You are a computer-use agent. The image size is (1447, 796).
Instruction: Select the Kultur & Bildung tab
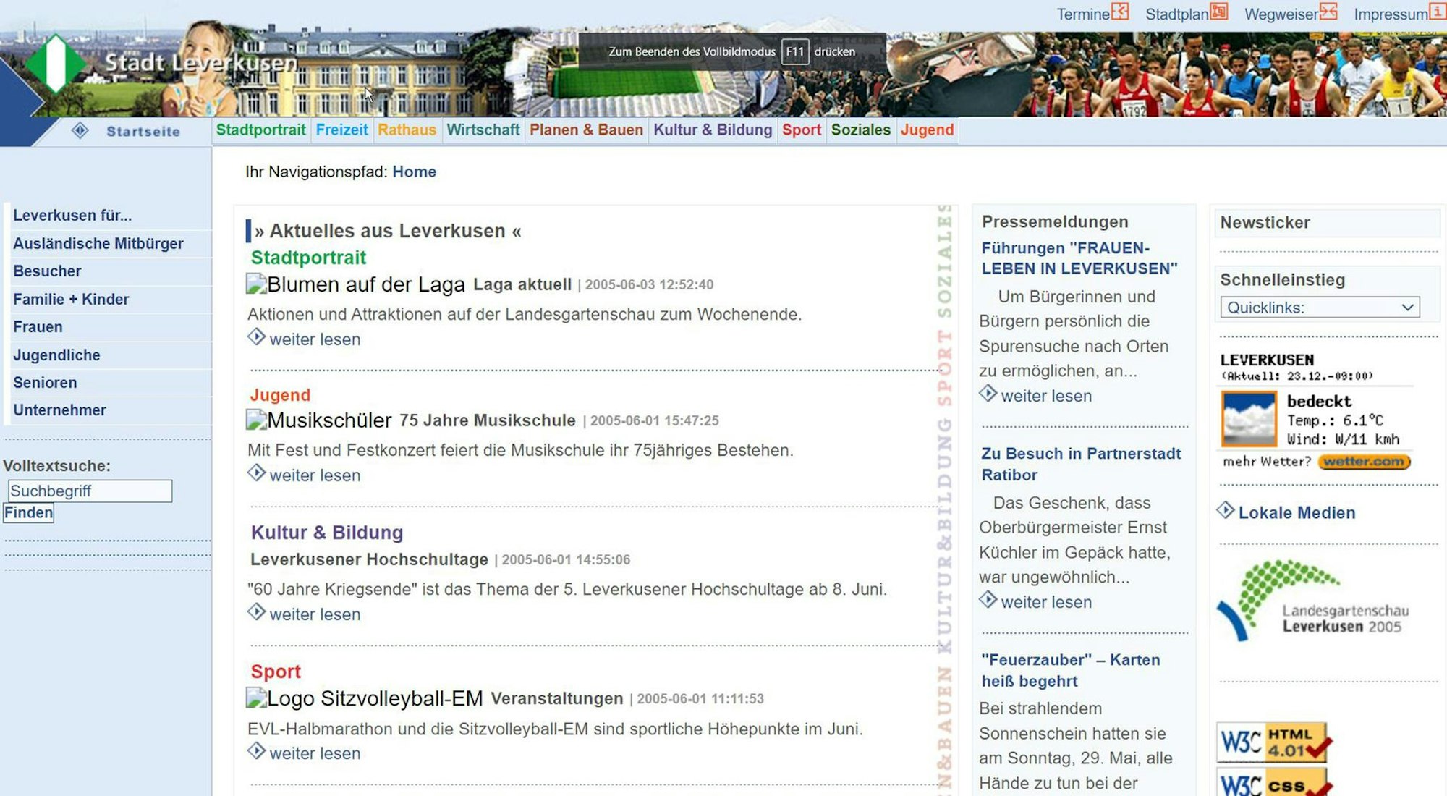(x=713, y=130)
